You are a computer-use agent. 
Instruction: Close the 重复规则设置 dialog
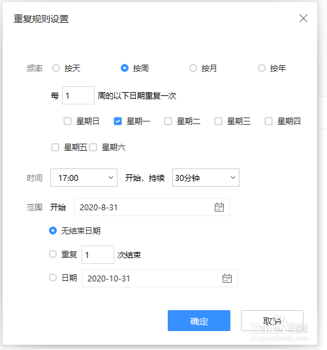[304, 18]
